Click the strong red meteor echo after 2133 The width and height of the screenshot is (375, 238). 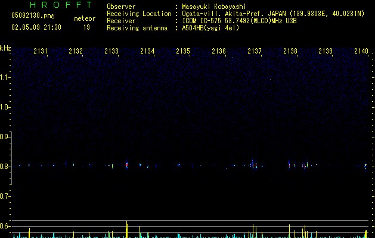point(127,164)
